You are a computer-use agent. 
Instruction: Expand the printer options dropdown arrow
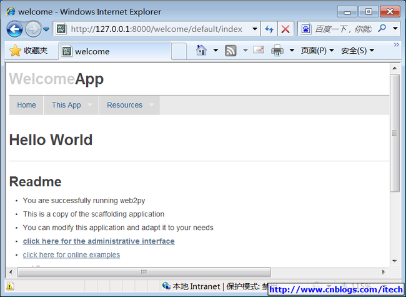pos(292,50)
